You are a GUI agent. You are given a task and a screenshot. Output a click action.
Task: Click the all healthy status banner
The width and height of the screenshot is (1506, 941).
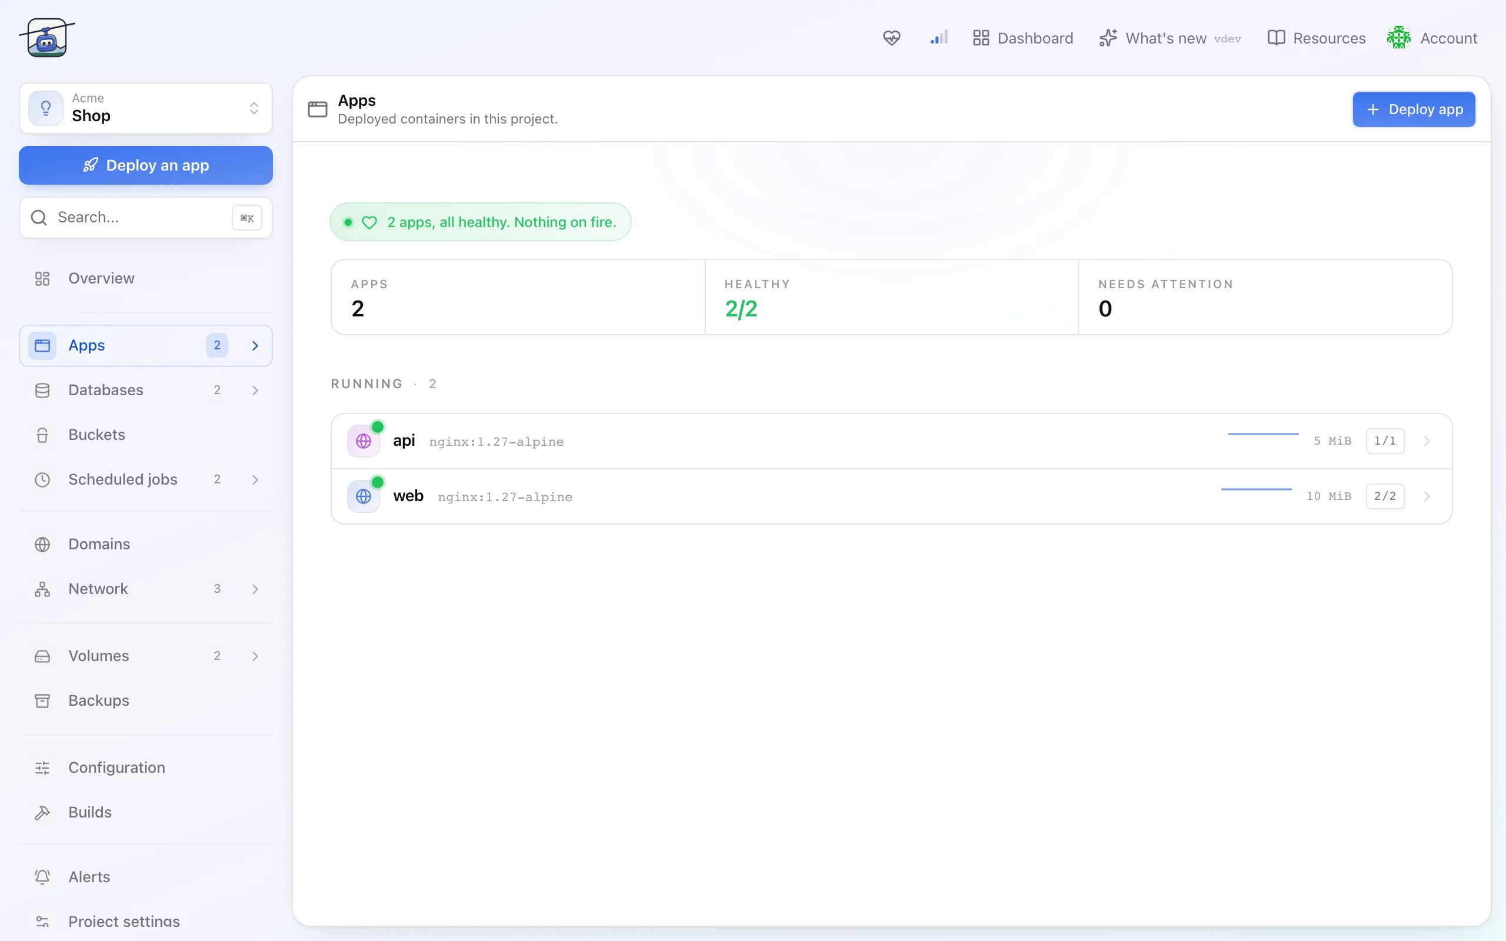[x=481, y=222]
